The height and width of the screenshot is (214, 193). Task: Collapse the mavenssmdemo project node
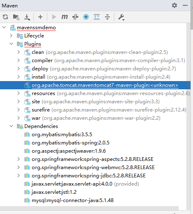click(x=4, y=27)
